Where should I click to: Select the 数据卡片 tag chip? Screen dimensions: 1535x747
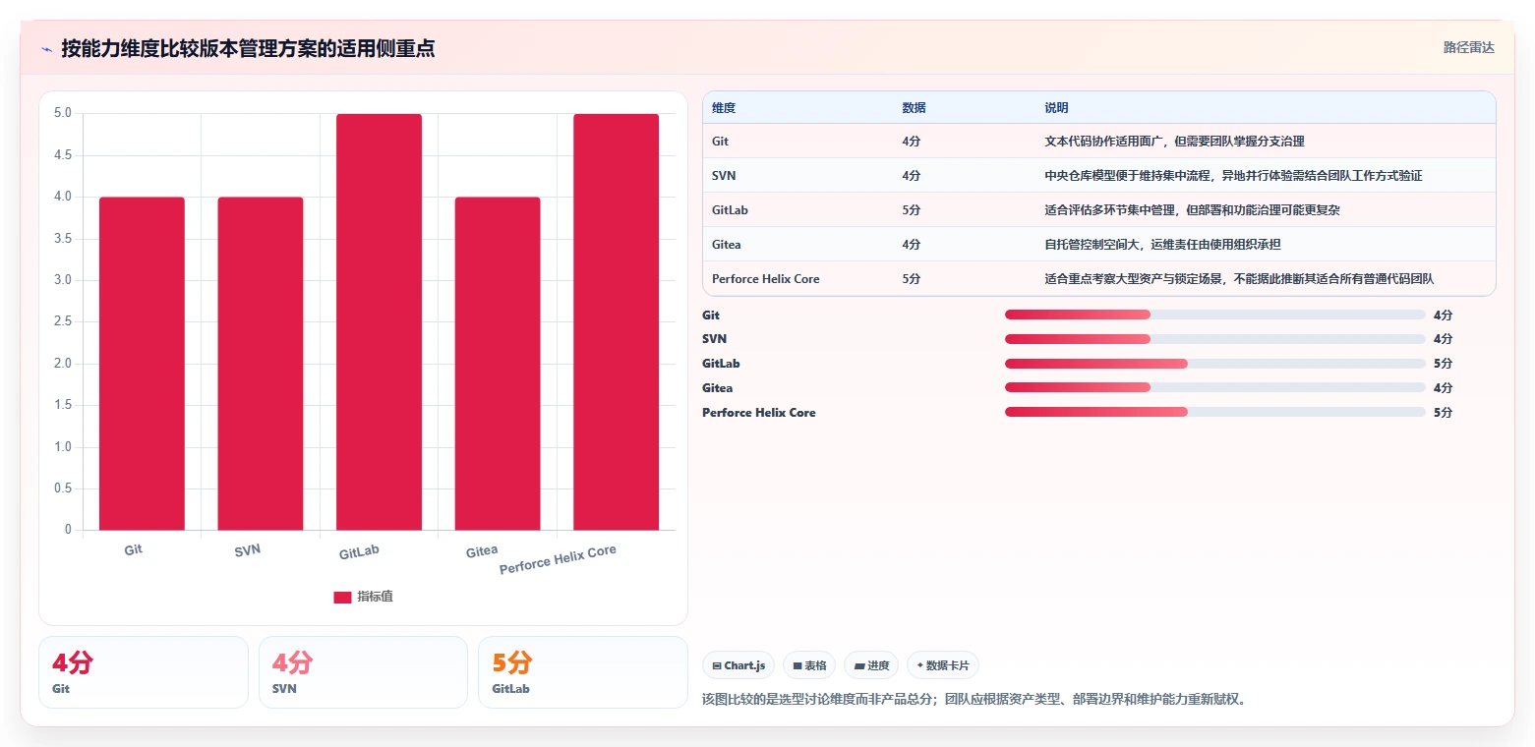[x=943, y=665]
